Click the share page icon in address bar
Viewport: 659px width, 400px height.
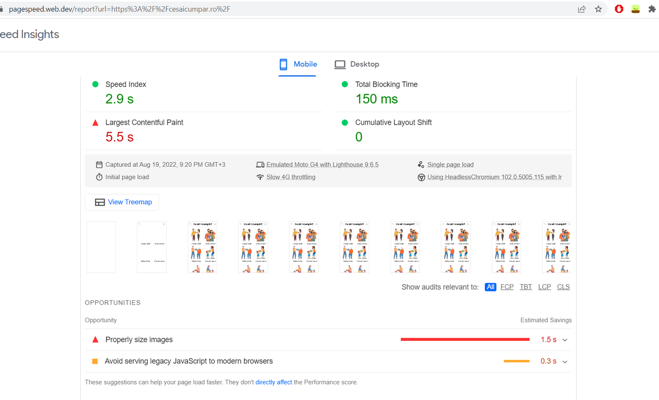tap(582, 9)
